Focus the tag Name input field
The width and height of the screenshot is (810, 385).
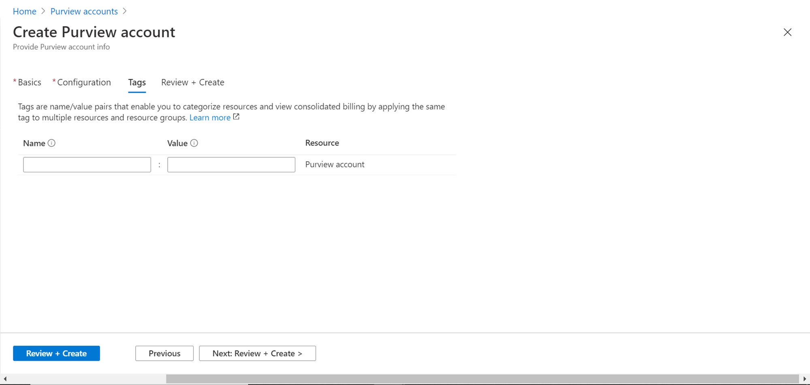coord(87,165)
